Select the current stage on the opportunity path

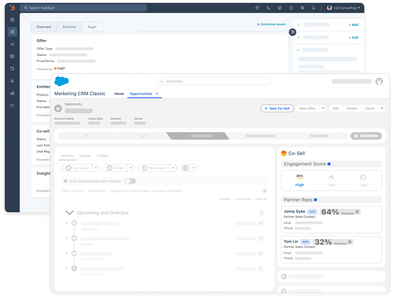pyautogui.click(x=197, y=136)
